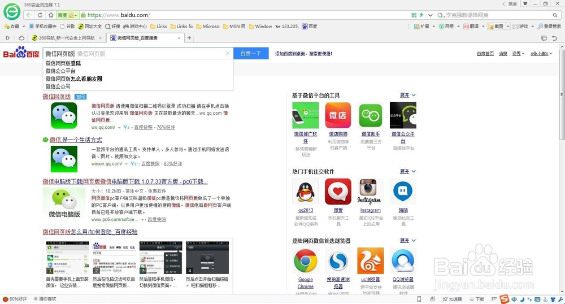Click the 截图 screenshot tool button

pos(496,27)
